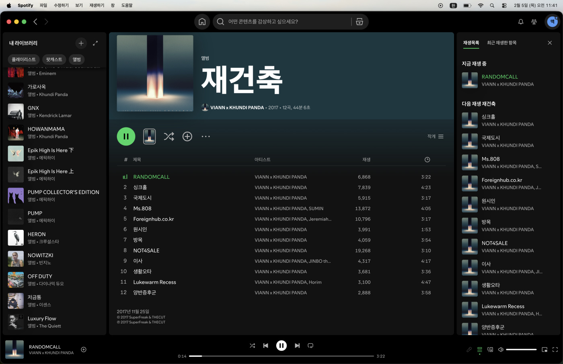
Task: Adjust the volume slider
Action: [x=521, y=350]
